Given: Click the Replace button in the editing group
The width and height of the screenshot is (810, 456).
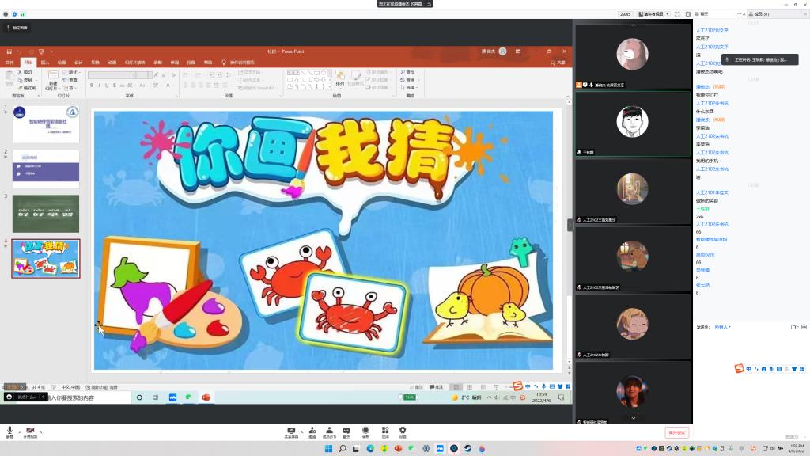Looking at the screenshot, I should [x=409, y=80].
